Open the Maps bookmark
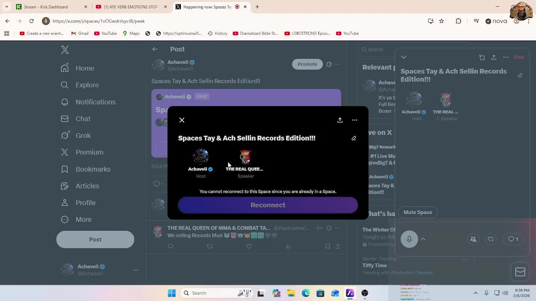Viewport: 536px width, 301px height. point(131,33)
